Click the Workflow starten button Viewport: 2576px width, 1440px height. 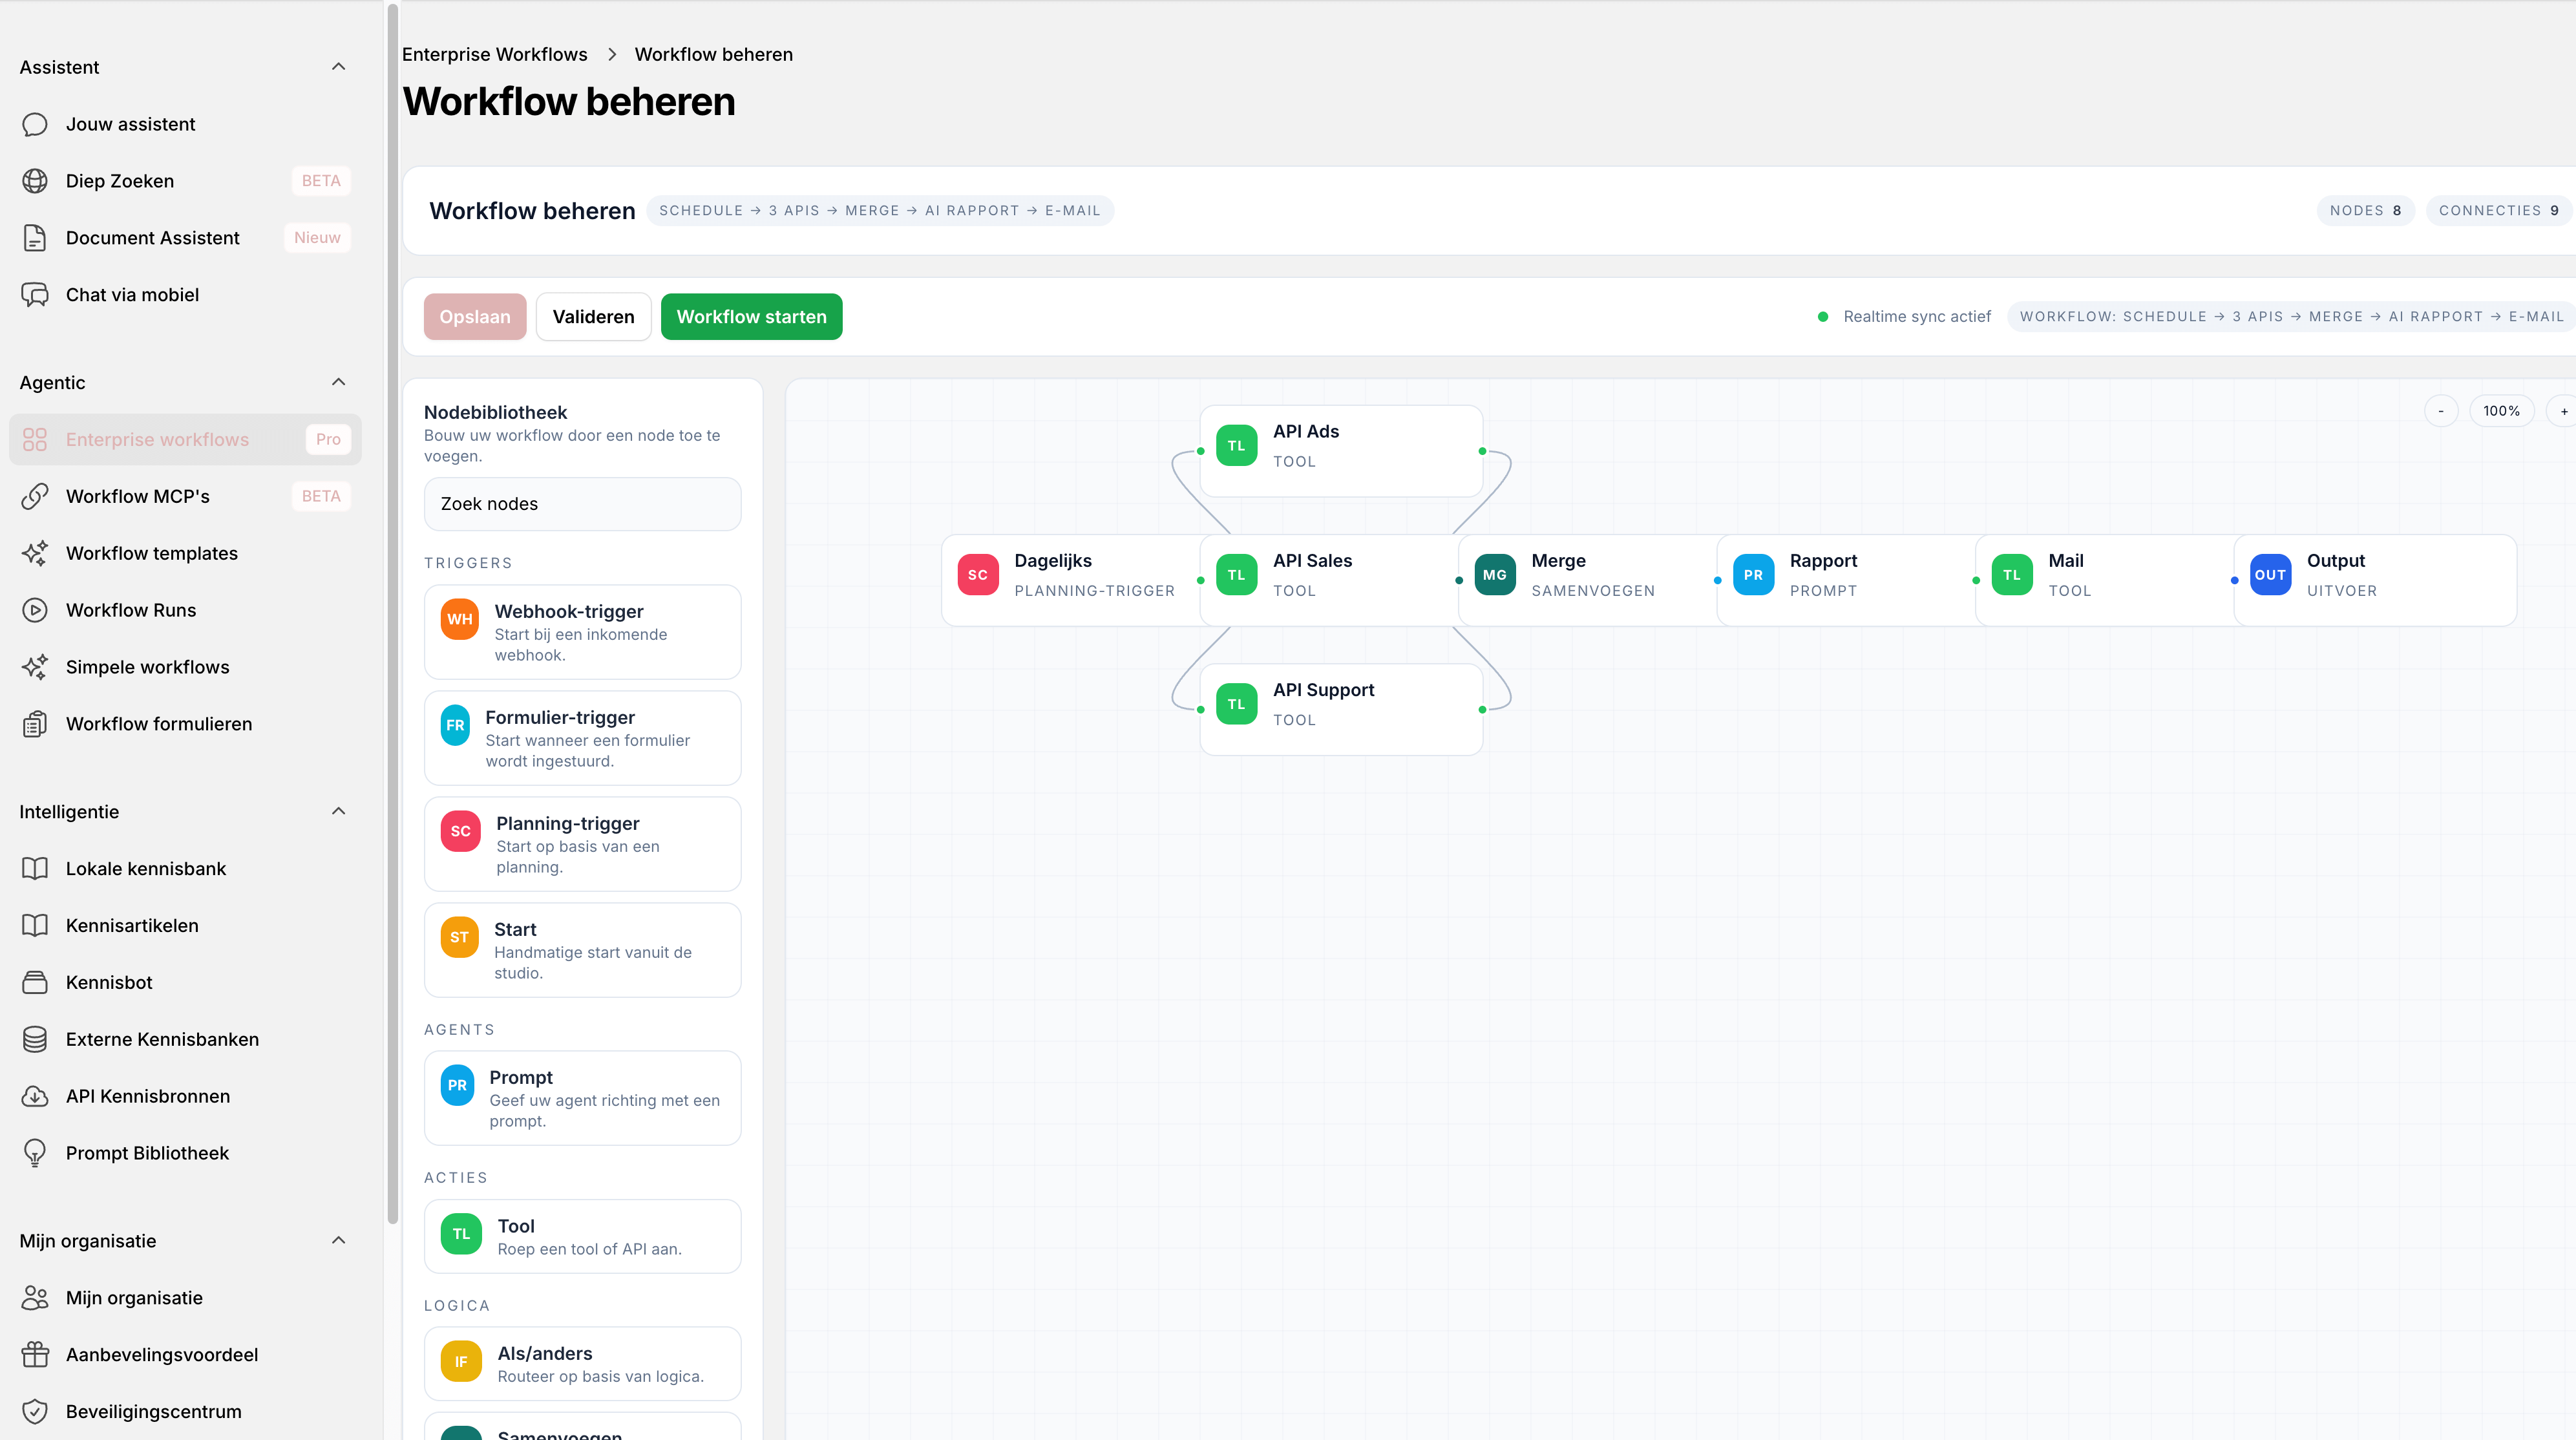pyautogui.click(x=751, y=316)
